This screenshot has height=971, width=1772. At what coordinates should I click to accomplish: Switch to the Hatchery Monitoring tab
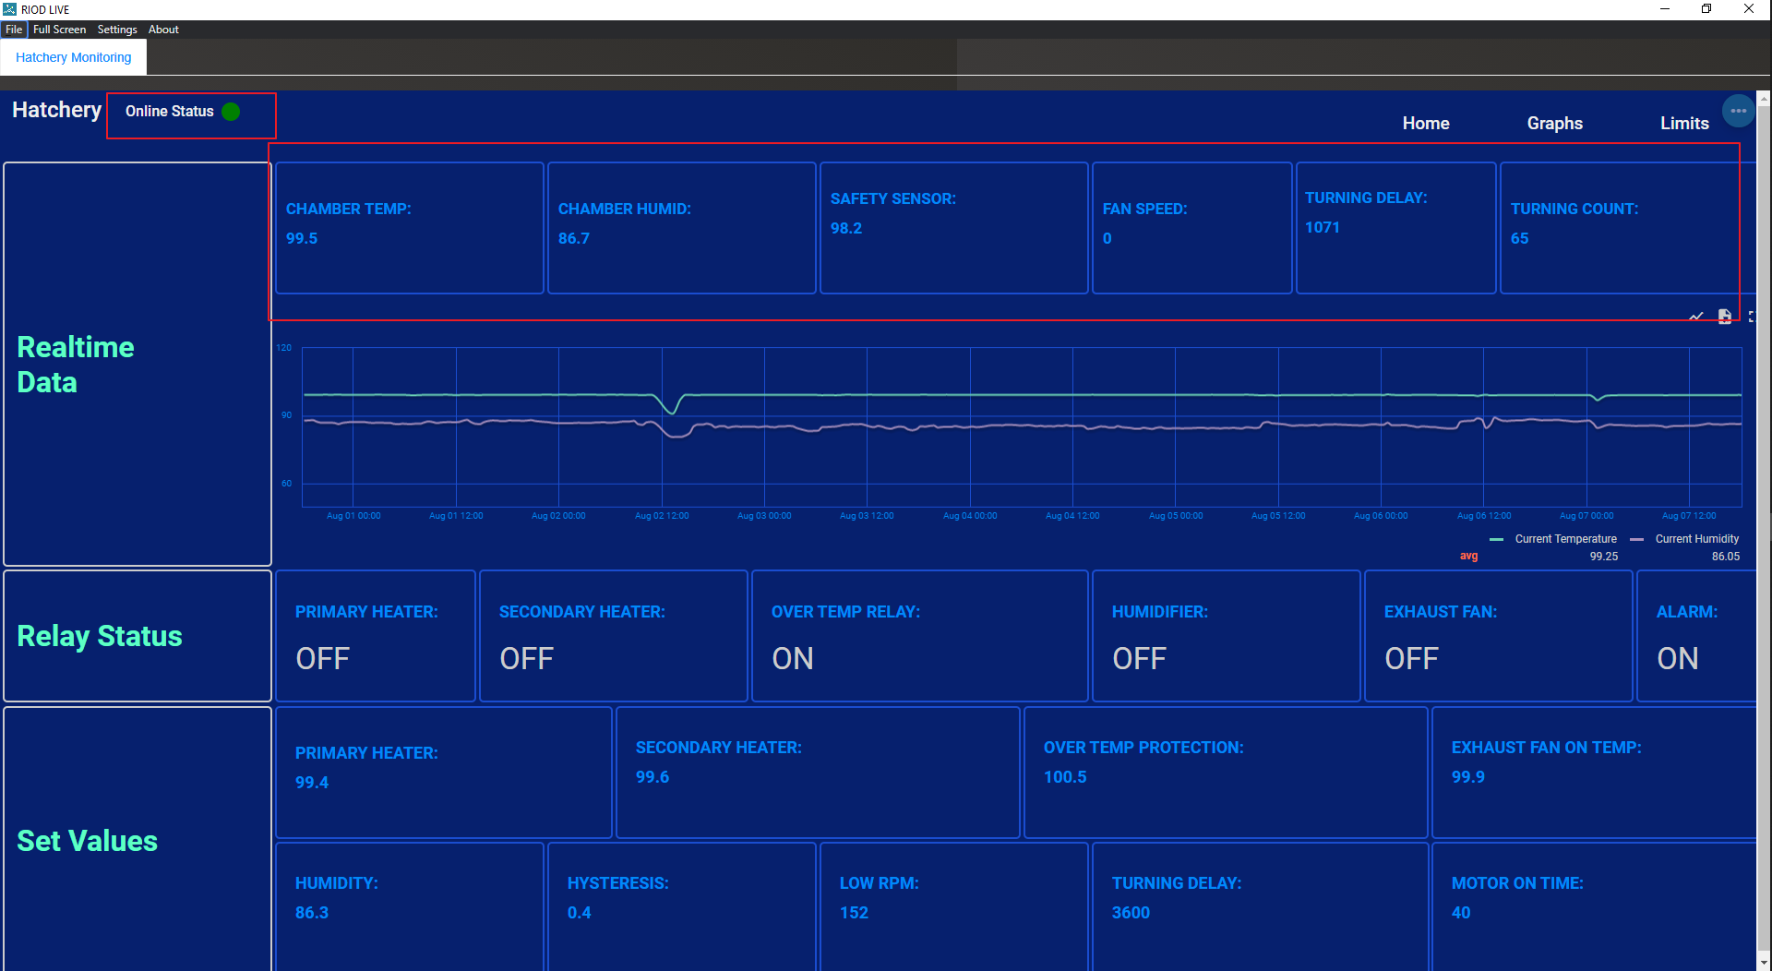[x=73, y=56]
